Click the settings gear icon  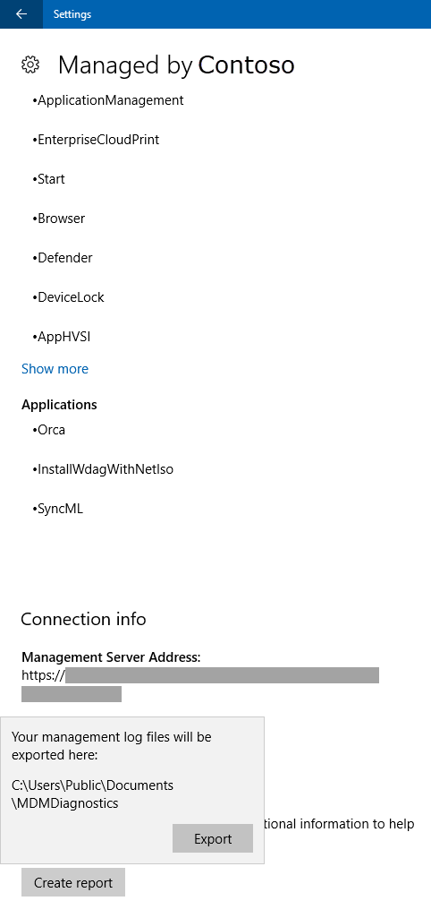(30, 65)
